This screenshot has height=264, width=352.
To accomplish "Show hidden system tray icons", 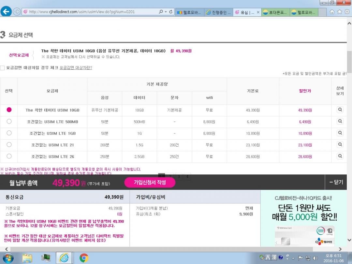I will (x=294, y=258).
